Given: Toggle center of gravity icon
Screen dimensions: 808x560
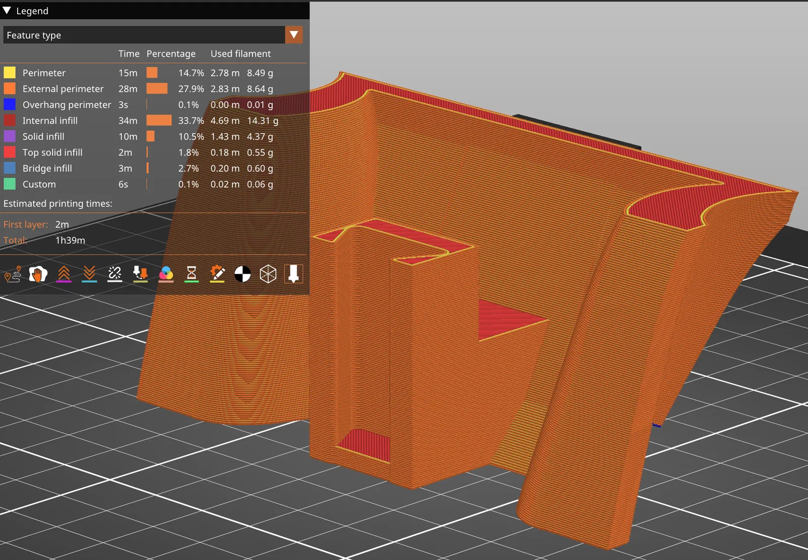Looking at the screenshot, I should [x=242, y=274].
